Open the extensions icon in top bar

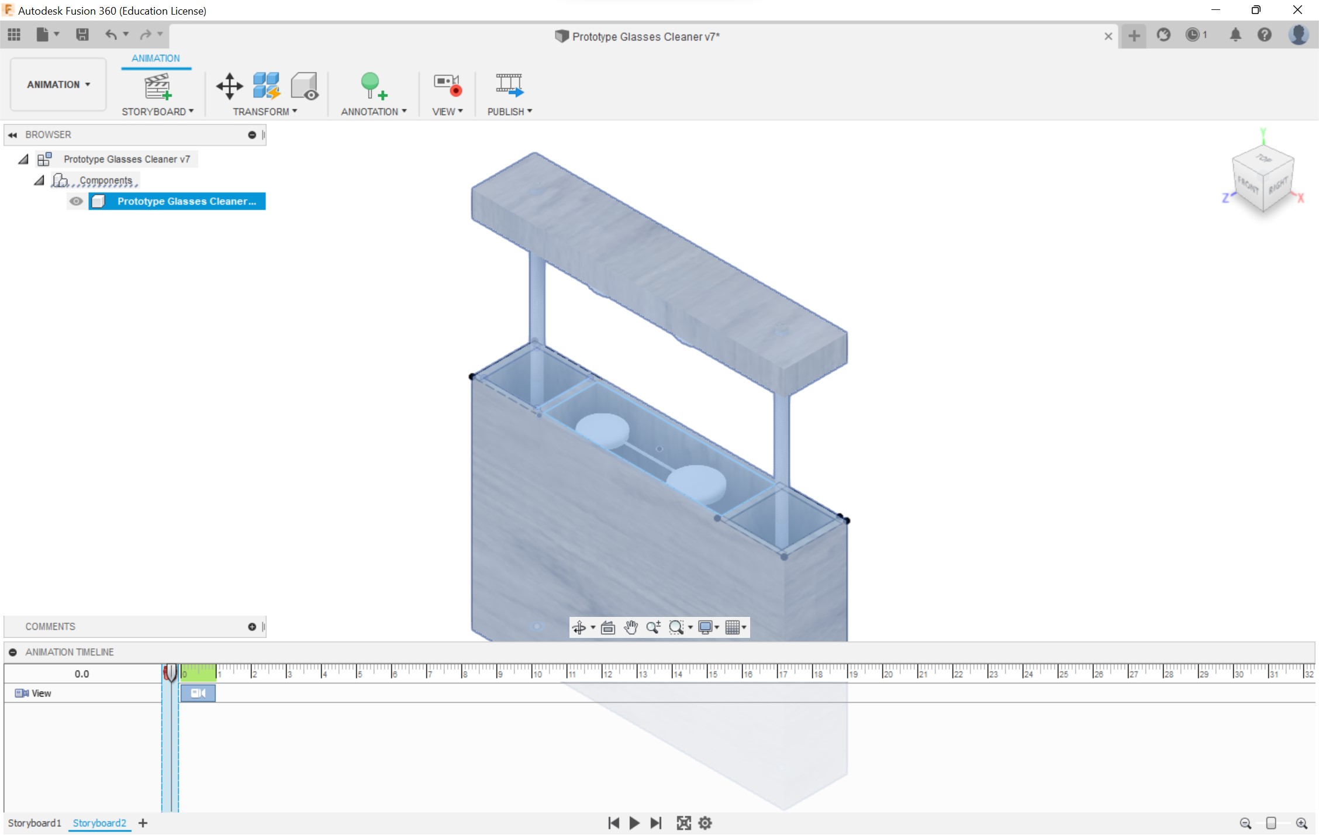(1163, 35)
